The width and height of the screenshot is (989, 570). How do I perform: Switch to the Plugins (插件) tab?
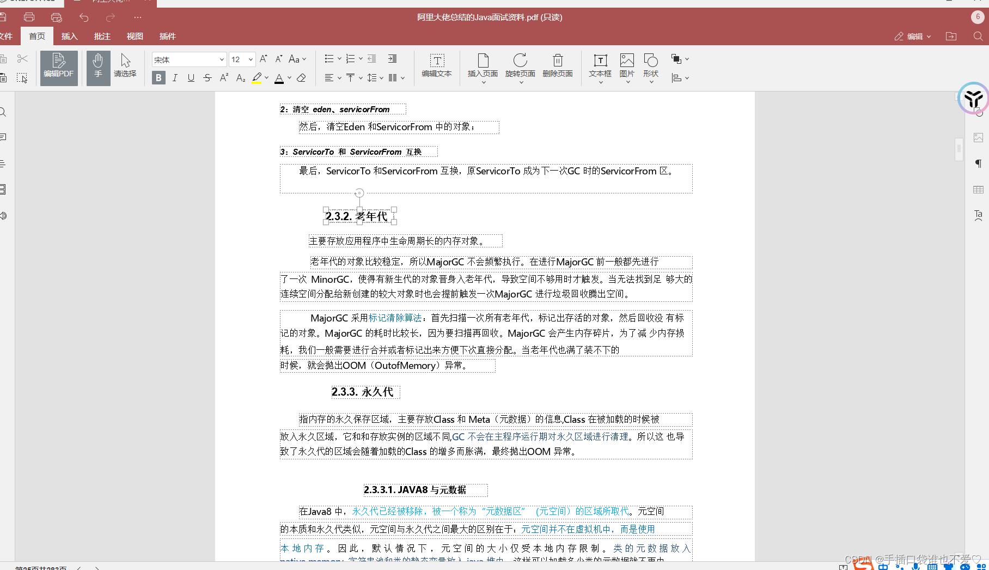pos(168,37)
